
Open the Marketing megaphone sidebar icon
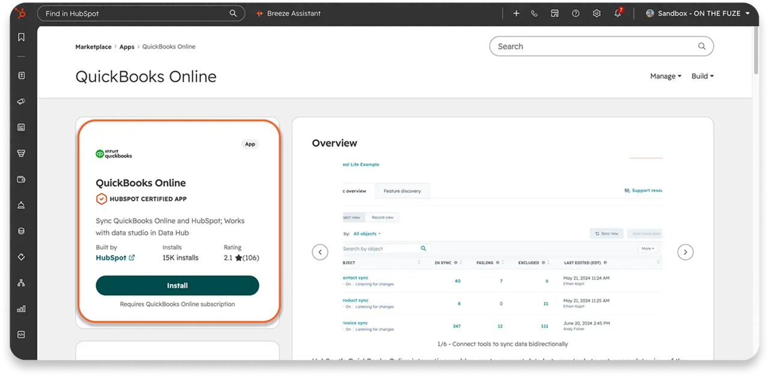(21, 101)
